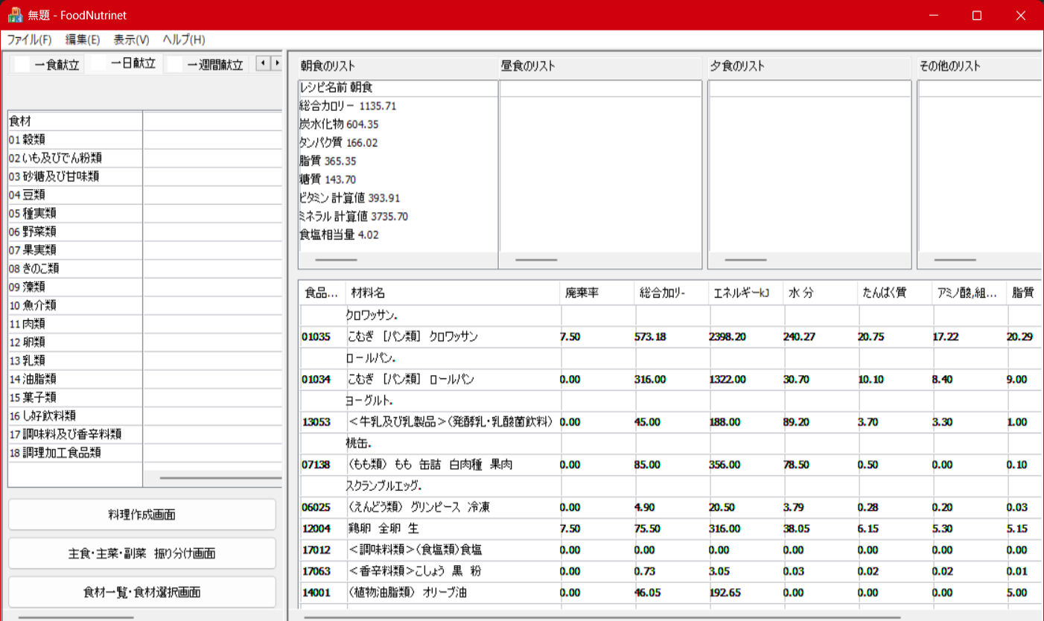
Task: Select the 14 油脂類 category
Action: coord(75,379)
